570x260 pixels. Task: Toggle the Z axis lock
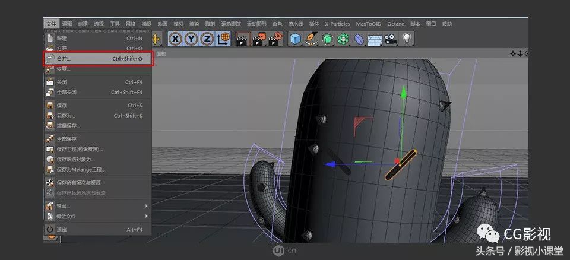point(207,39)
